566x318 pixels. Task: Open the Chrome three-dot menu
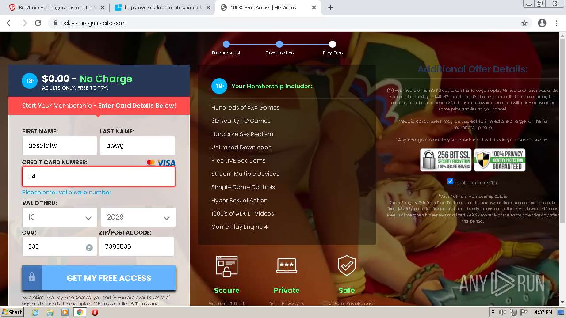[557, 23]
